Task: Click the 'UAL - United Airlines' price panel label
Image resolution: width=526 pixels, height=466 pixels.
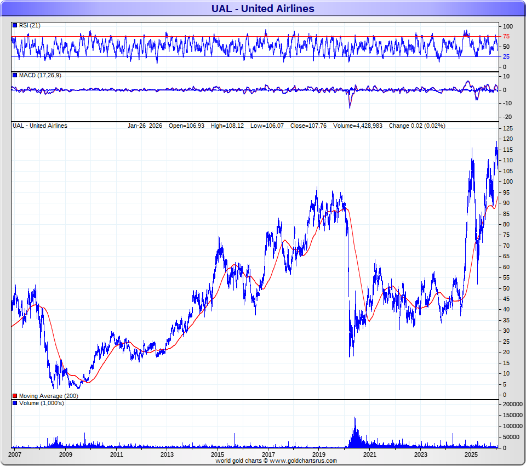Action: click(x=40, y=126)
